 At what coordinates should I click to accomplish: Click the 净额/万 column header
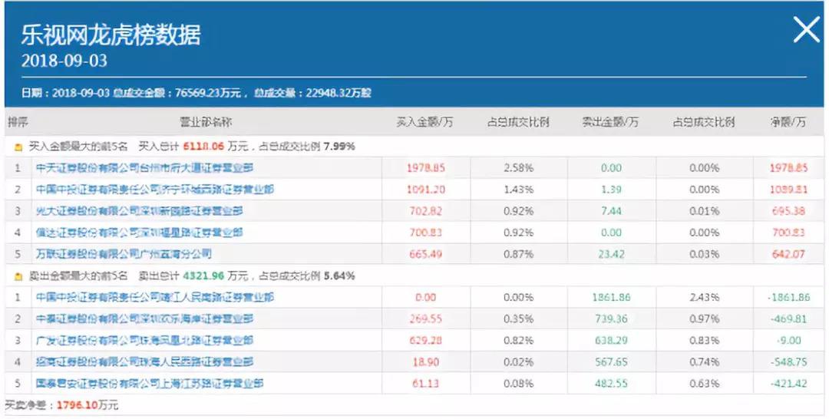(x=788, y=122)
